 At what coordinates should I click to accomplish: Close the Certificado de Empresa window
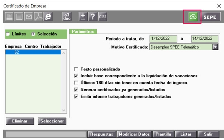(219, 6)
